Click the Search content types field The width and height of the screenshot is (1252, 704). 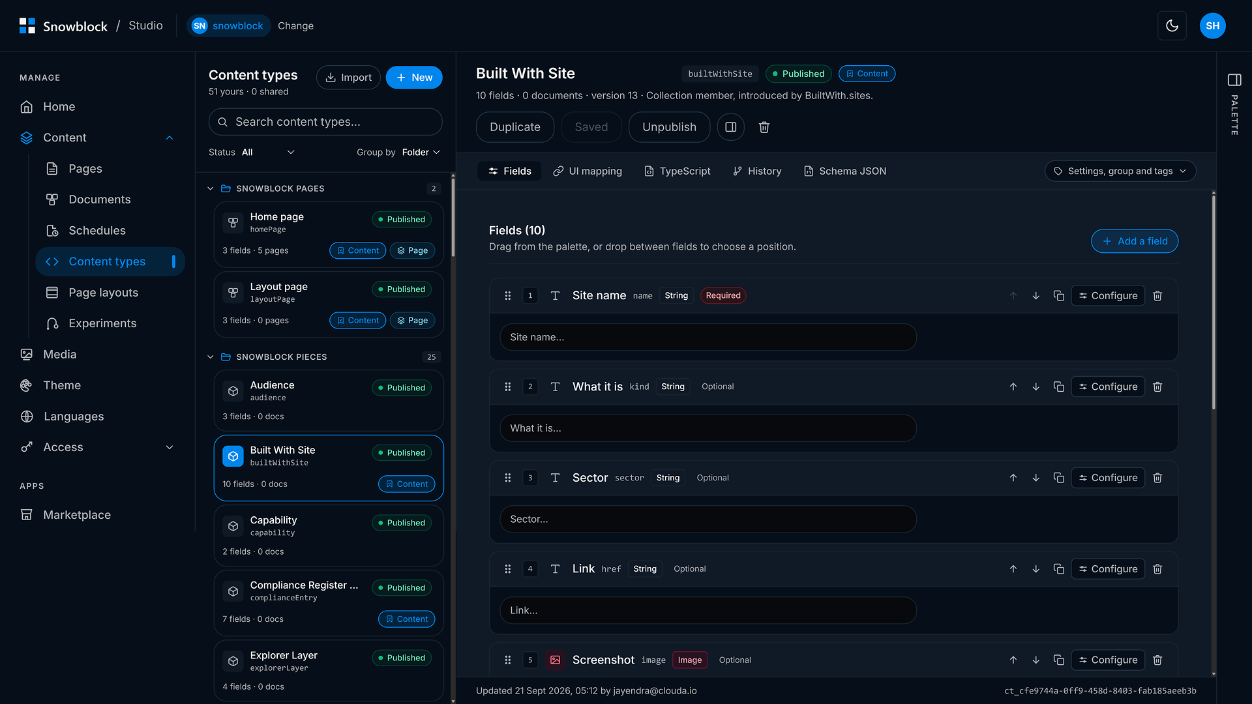pyautogui.click(x=325, y=122)
